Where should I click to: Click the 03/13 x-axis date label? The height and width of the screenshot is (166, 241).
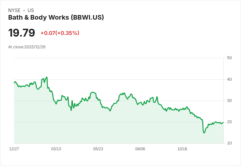coord(56,149)
